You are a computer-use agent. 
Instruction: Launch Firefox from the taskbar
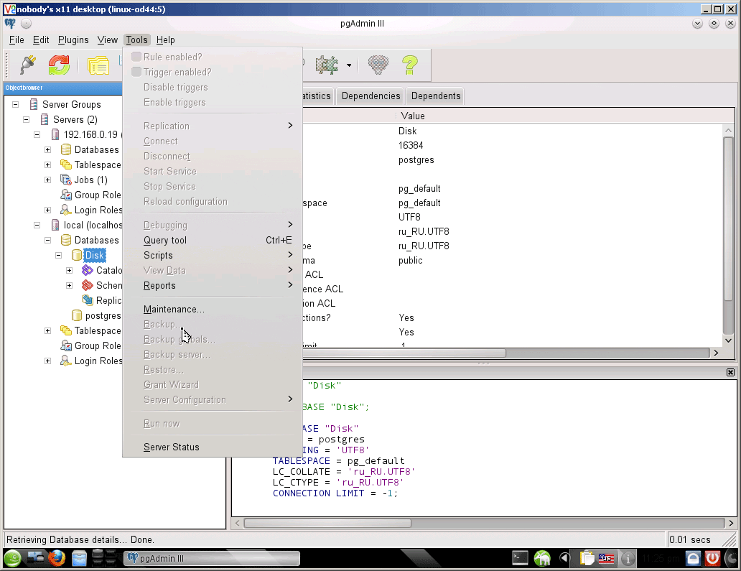pyautogui.click(x=57, y=558)
